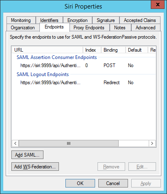The height and width of the screenshot is (194, 167).
Task: Click the Add SAML button
Action: pyautogui.click(x=27, y=155)
